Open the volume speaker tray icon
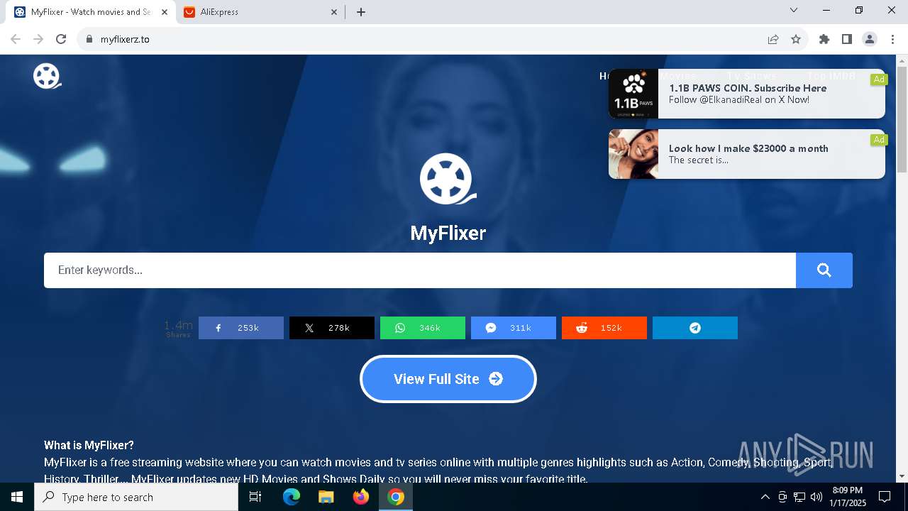 (x=816, y=497)
